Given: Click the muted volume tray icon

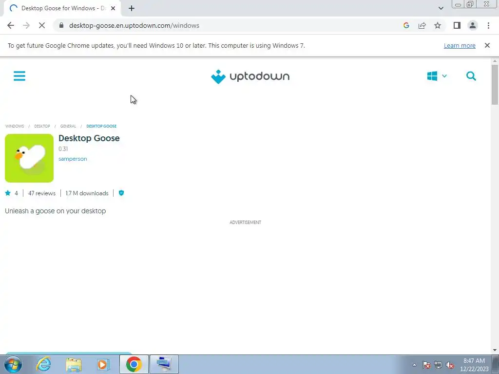Looking at the screenshot, I should (450, 365).
